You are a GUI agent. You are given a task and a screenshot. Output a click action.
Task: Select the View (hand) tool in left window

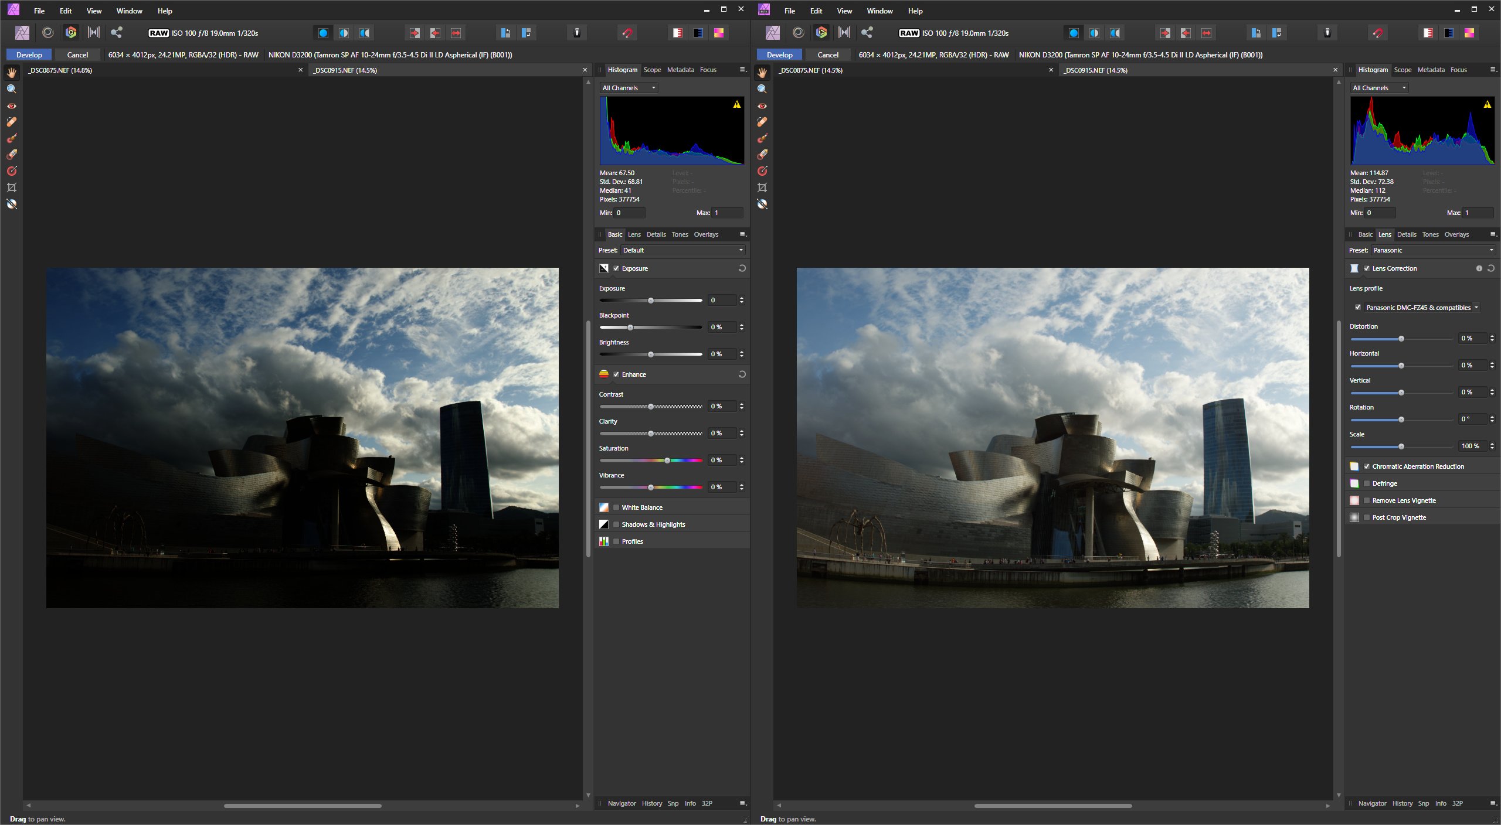12,73
